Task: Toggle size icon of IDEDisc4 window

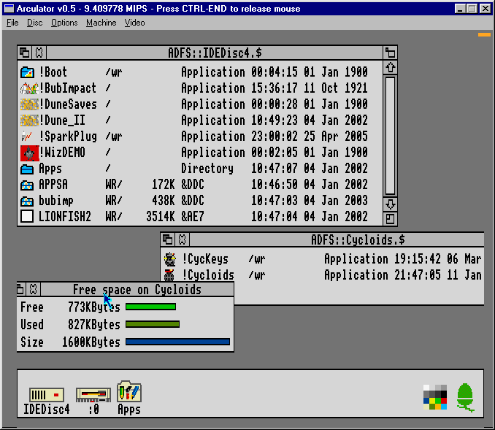Action: [x=391, y=53]
